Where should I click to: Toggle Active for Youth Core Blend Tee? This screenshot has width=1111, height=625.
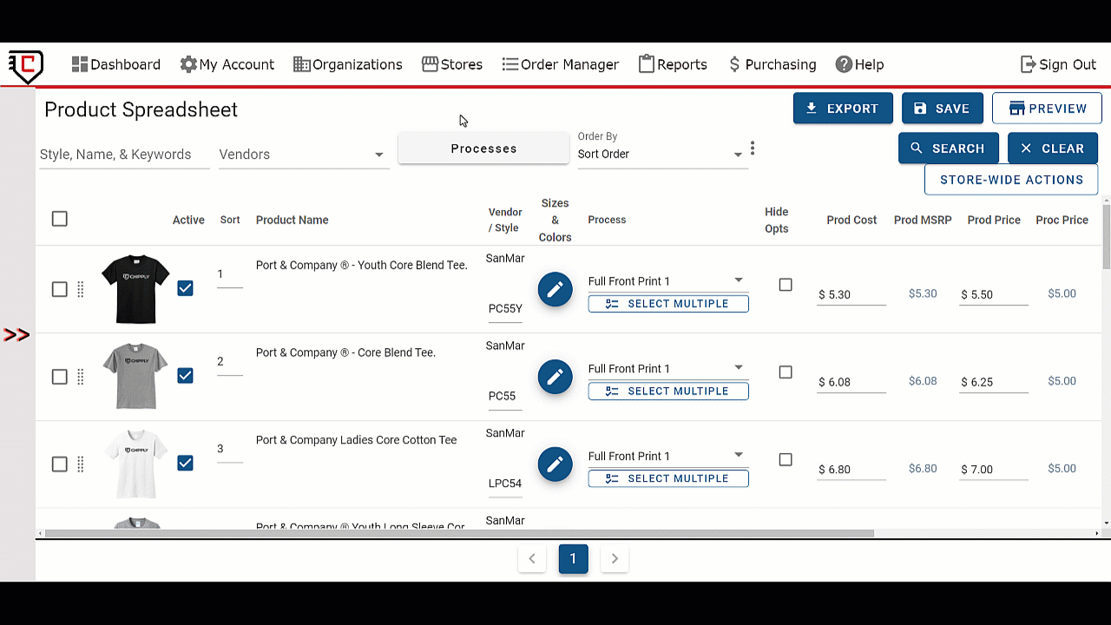tap(185, 288)
